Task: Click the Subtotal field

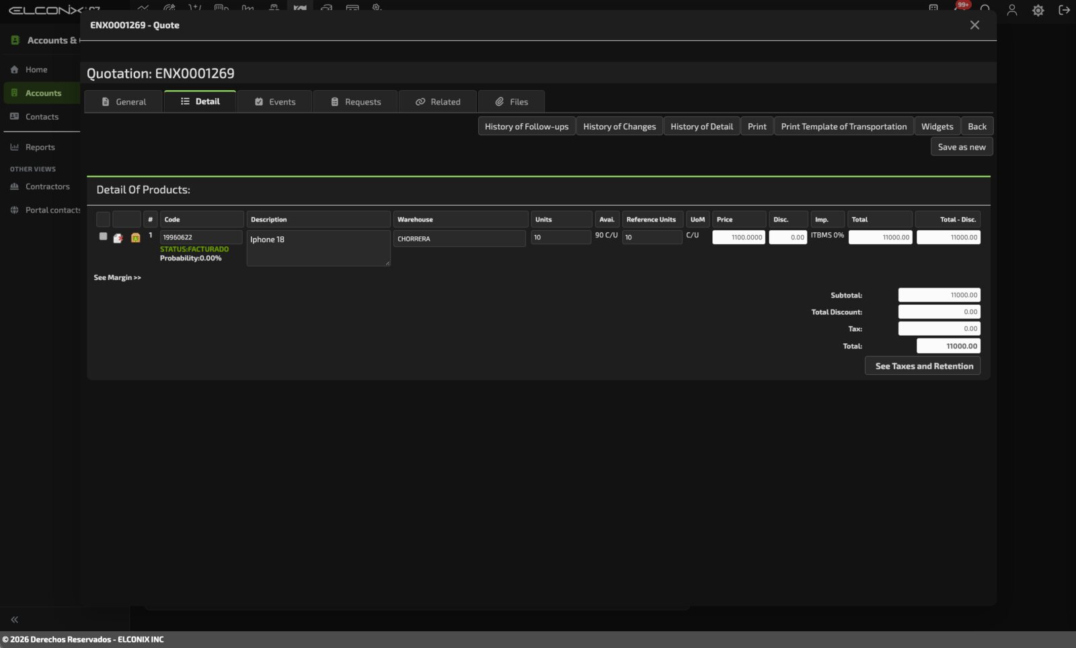Action: [x=939, y=295]
